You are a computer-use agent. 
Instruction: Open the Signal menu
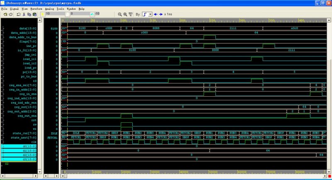(14, 9)
